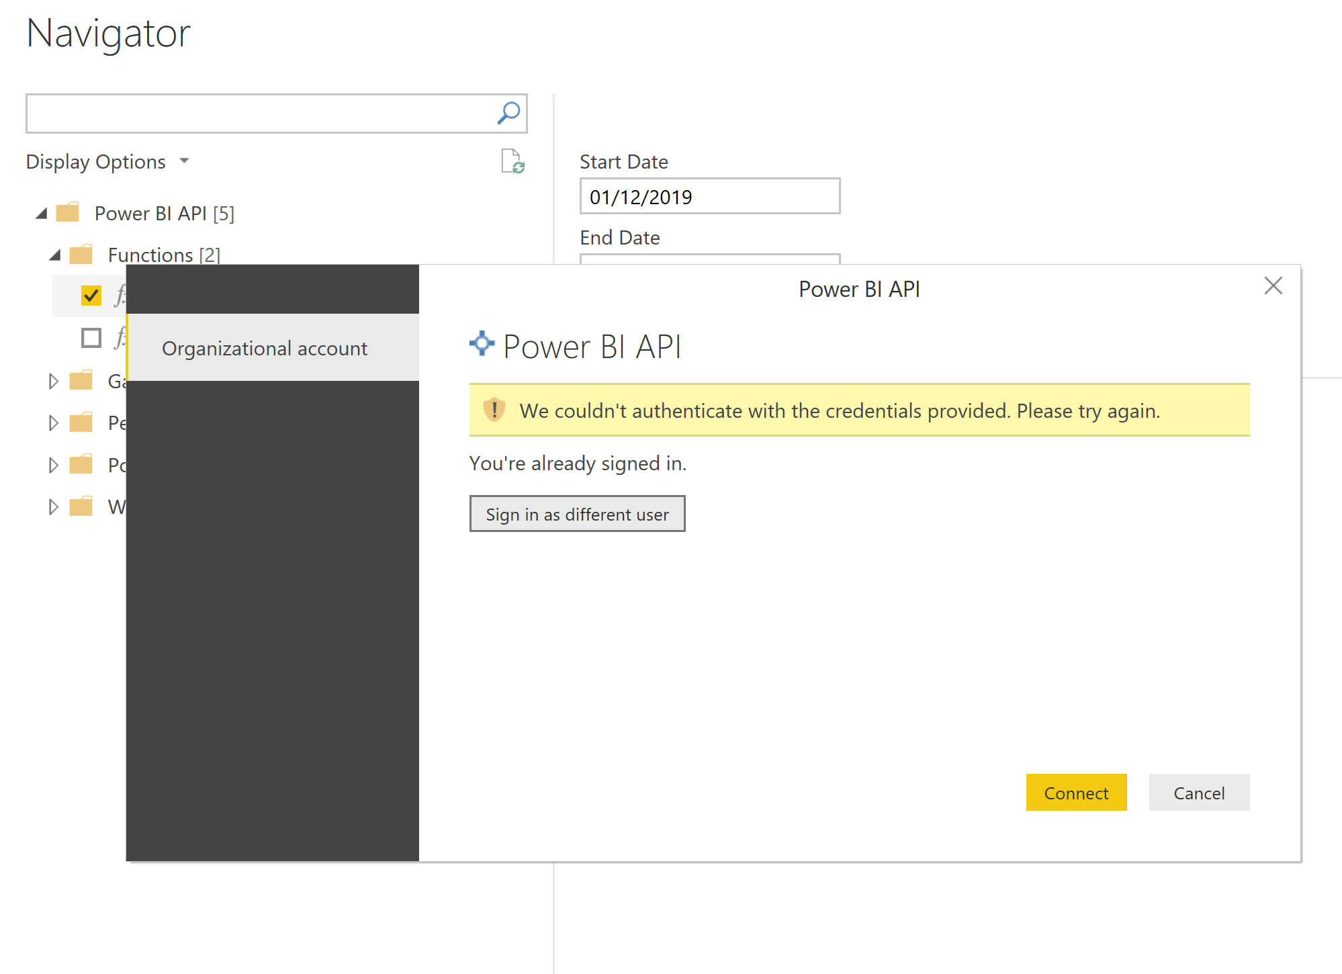
Task: Click the refresh preview icon near Display Options
Action: tap(512, 162)
